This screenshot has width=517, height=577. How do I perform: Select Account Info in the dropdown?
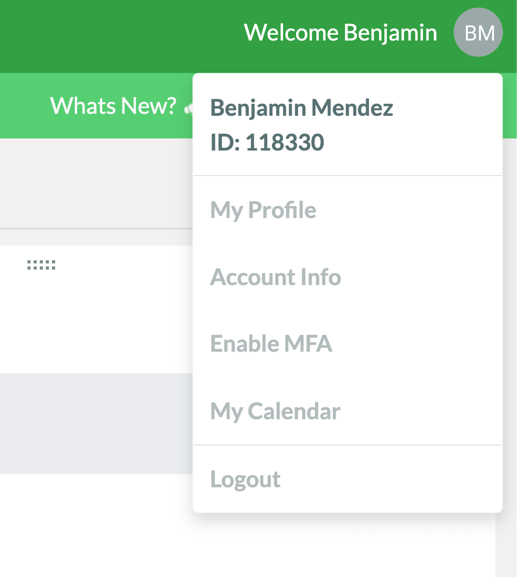[275, 277]
